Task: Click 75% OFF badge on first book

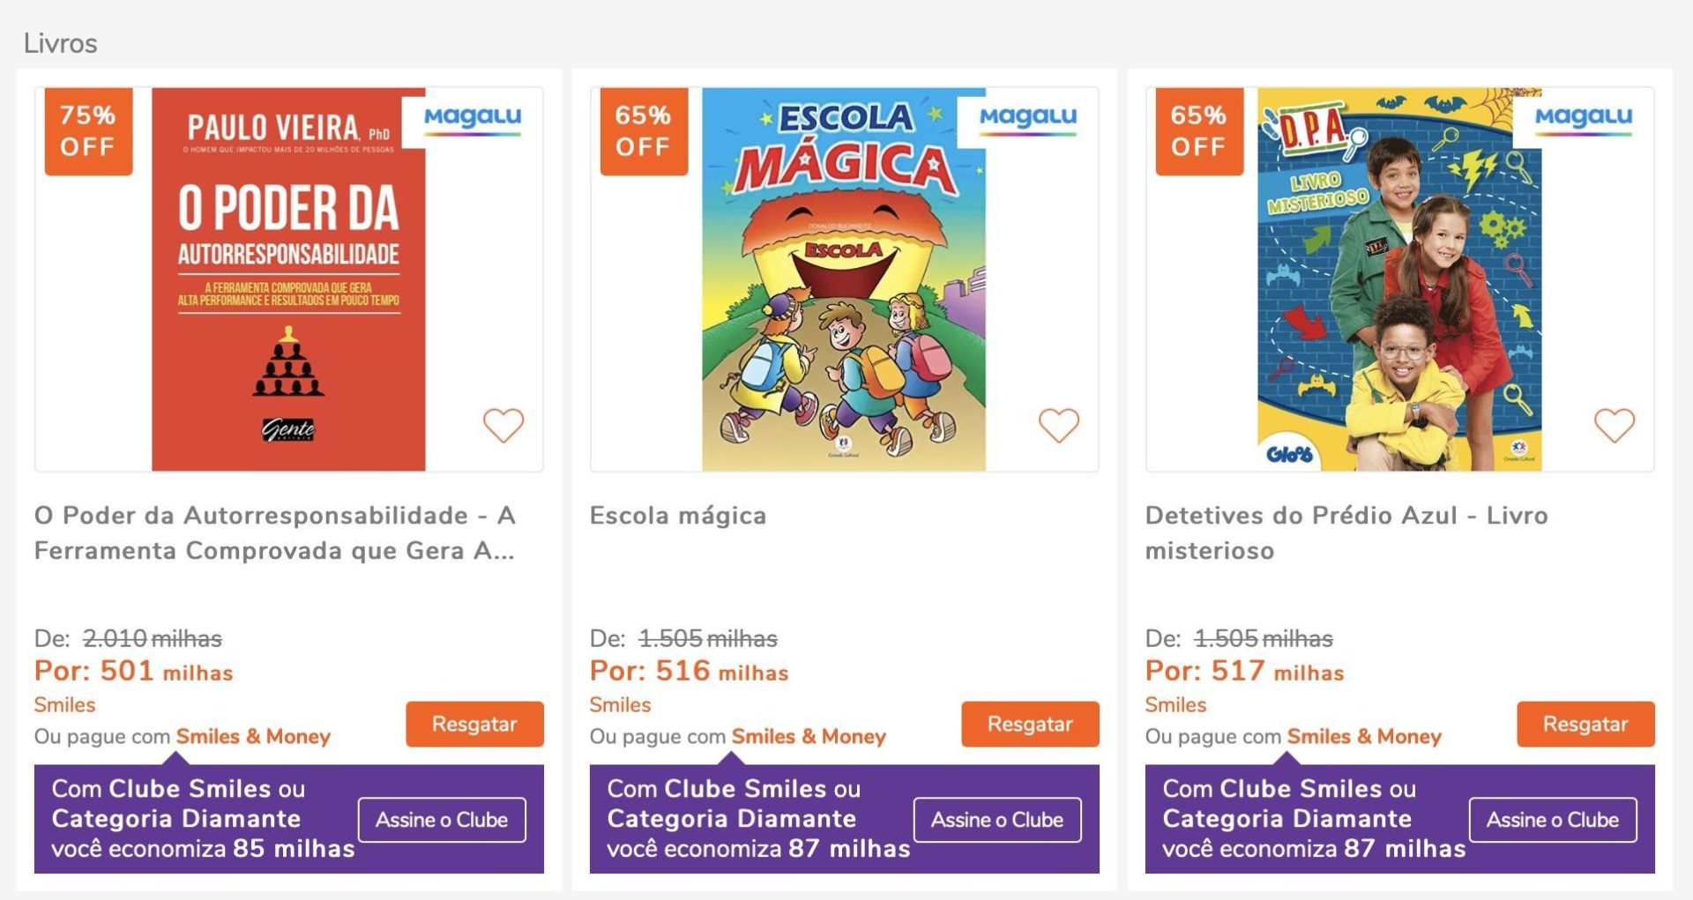Action: (88, 131)
